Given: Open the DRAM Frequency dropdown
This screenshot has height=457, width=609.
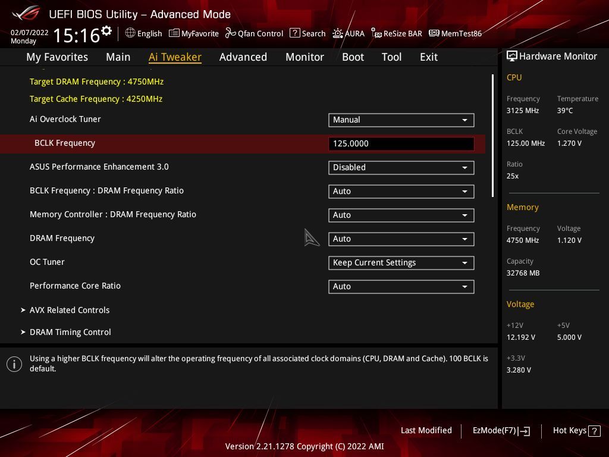Looking at the screenshot, I should [x=401, y=239].
